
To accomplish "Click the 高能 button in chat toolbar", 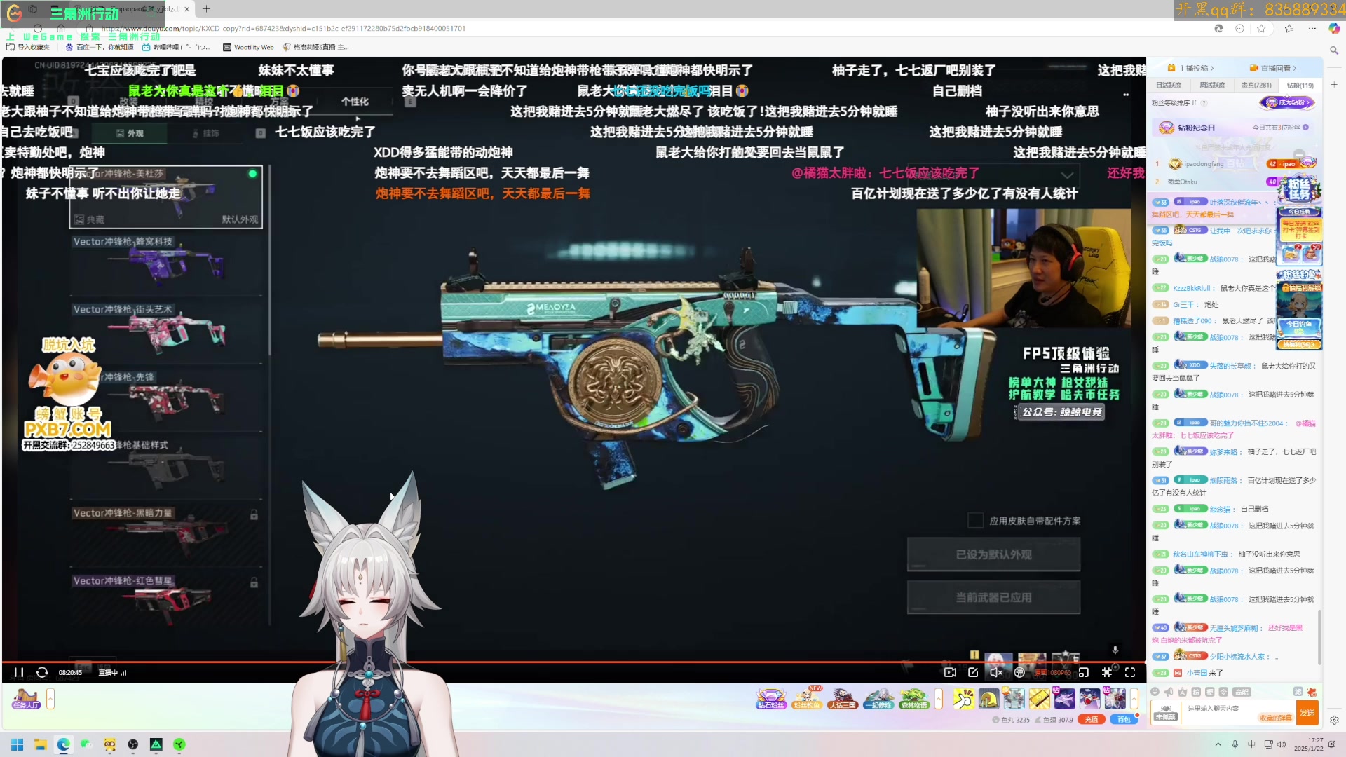I will (1242, 692).
